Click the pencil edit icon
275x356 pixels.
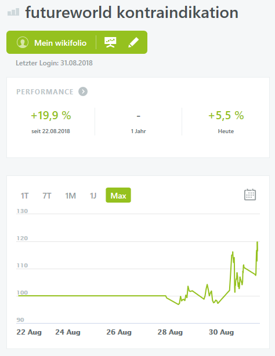(x=133, y=42)
